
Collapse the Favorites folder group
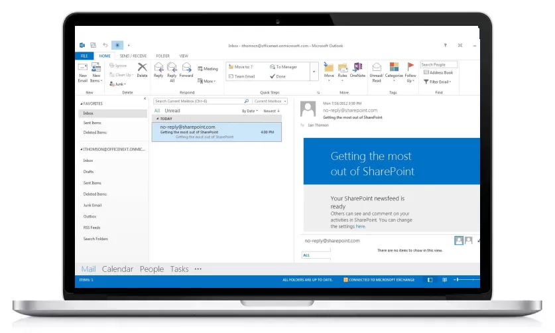point(82,104)
